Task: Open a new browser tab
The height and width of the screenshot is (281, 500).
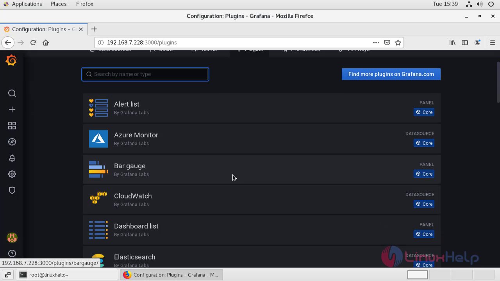Action: click(x=94, y=29)
